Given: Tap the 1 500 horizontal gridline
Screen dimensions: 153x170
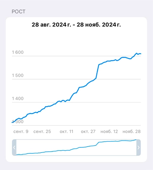Looking at the screenshot, I should point(76,79).
